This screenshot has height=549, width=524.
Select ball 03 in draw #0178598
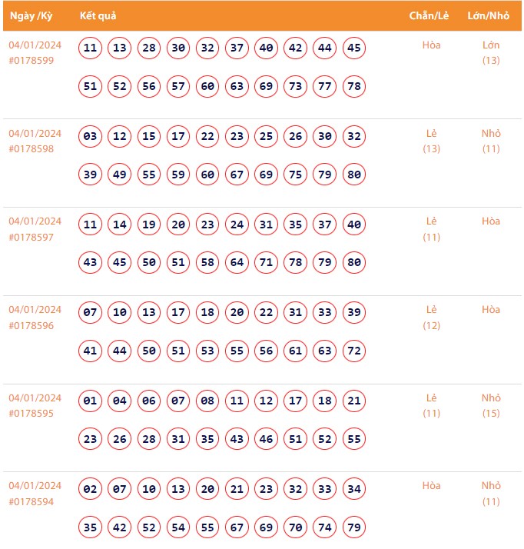point(91,137)
